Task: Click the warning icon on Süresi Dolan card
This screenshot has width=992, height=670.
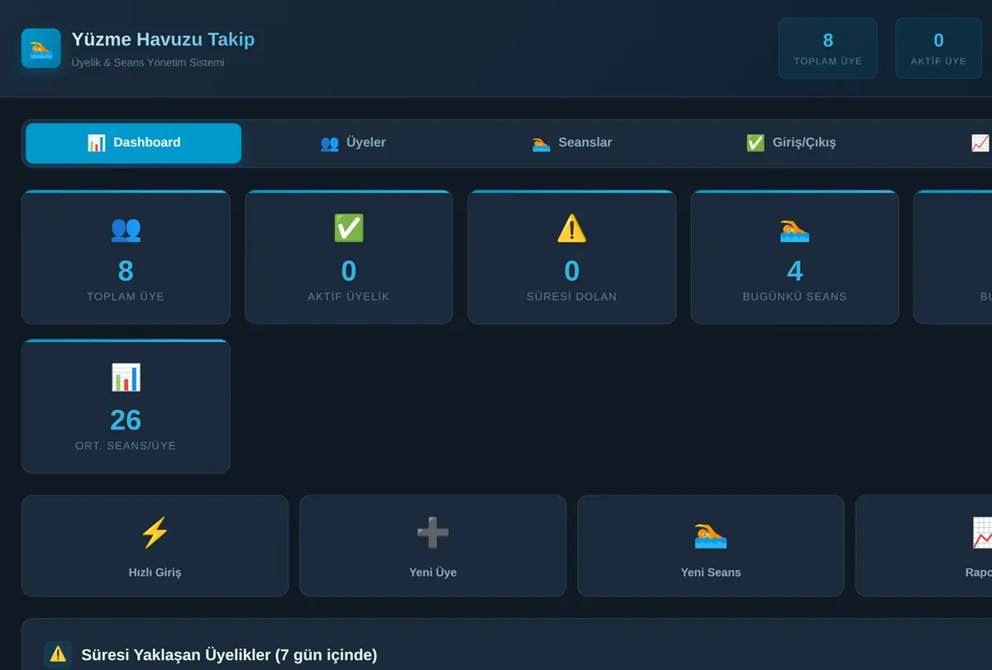Action: click(x=572, y=229)
